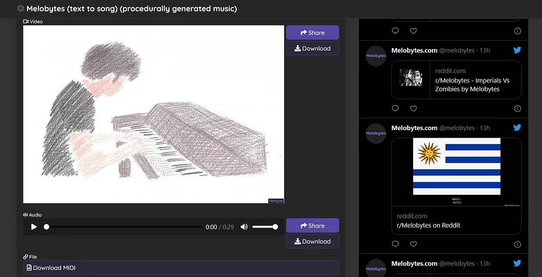Image resolution: width=542 pixels, height=277 pixels.
Task: Open info for the Imperials Vs Zombies tweet
Action: [518, 108]
